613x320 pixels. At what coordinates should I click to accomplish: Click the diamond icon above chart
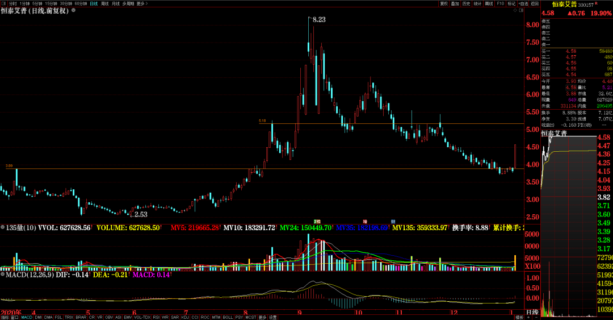515,10
